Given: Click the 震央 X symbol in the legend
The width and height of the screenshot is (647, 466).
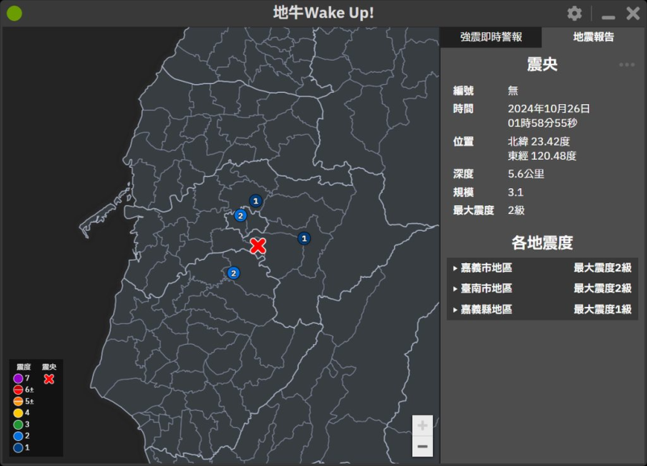Looking at the screenshot, I should point(48,379).
